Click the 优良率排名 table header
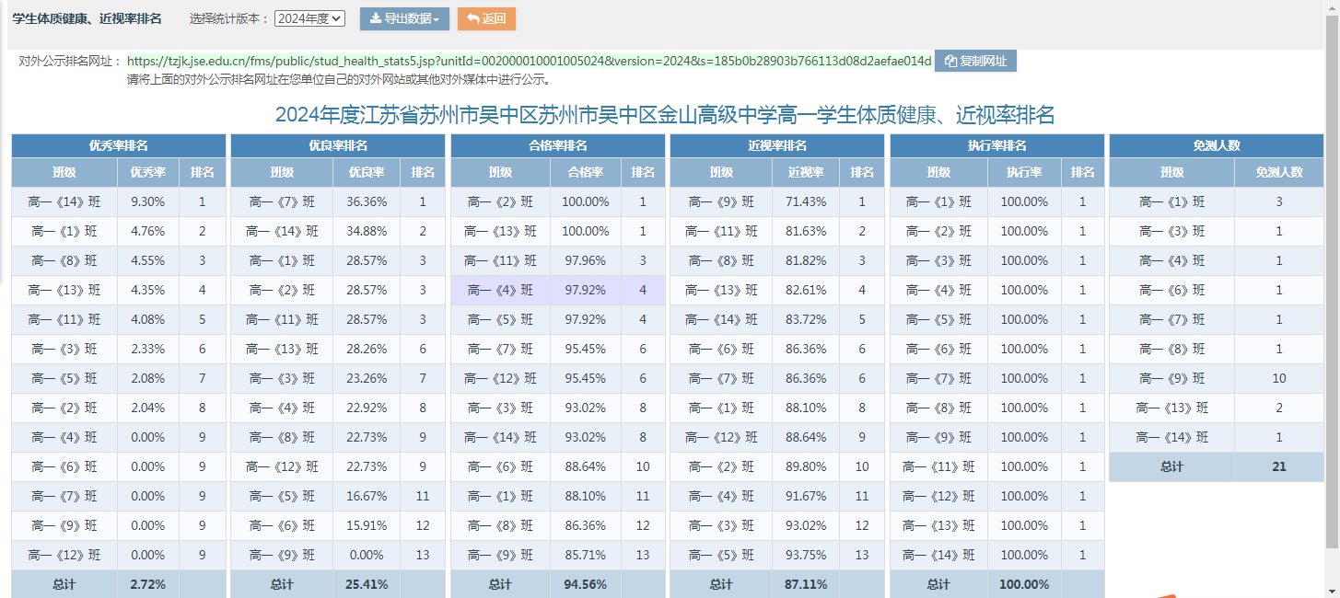This screenshot has height=598, width=1340. [x=337, y=145]
